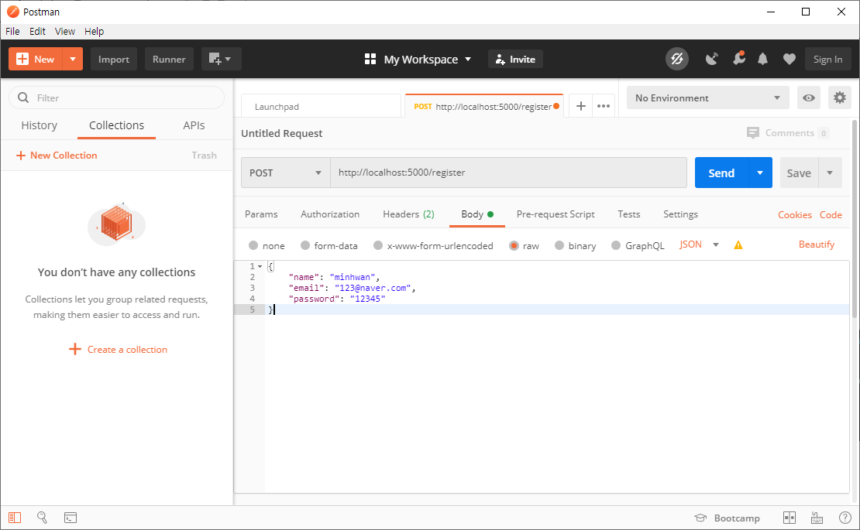Click the plus icon beside Create a collection

(x=74, y=349)
